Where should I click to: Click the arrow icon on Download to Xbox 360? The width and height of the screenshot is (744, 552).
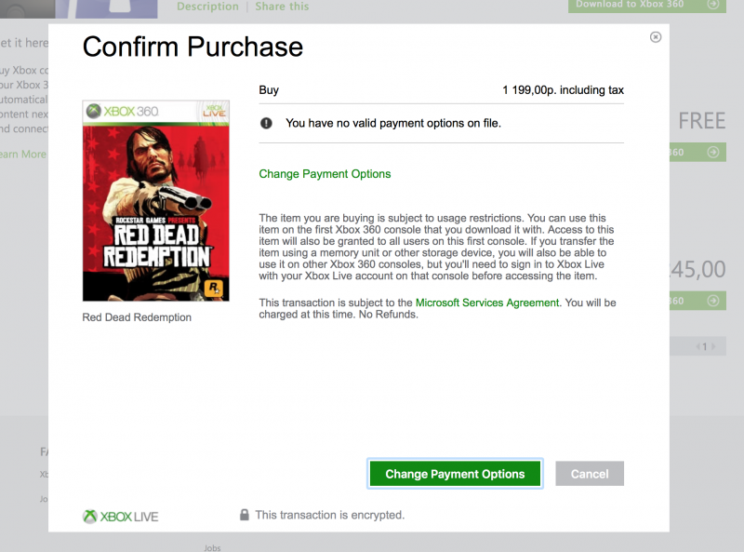tap(713, 5)
